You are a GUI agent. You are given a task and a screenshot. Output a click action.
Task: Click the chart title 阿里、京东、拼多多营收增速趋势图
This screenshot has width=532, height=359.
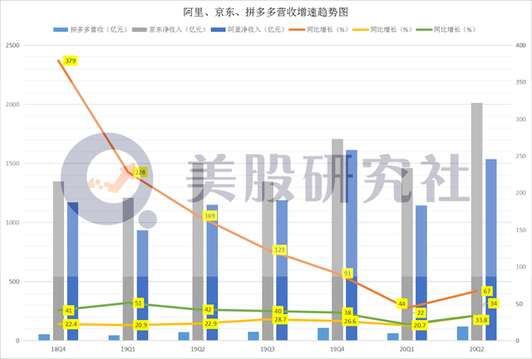[266, 12]
